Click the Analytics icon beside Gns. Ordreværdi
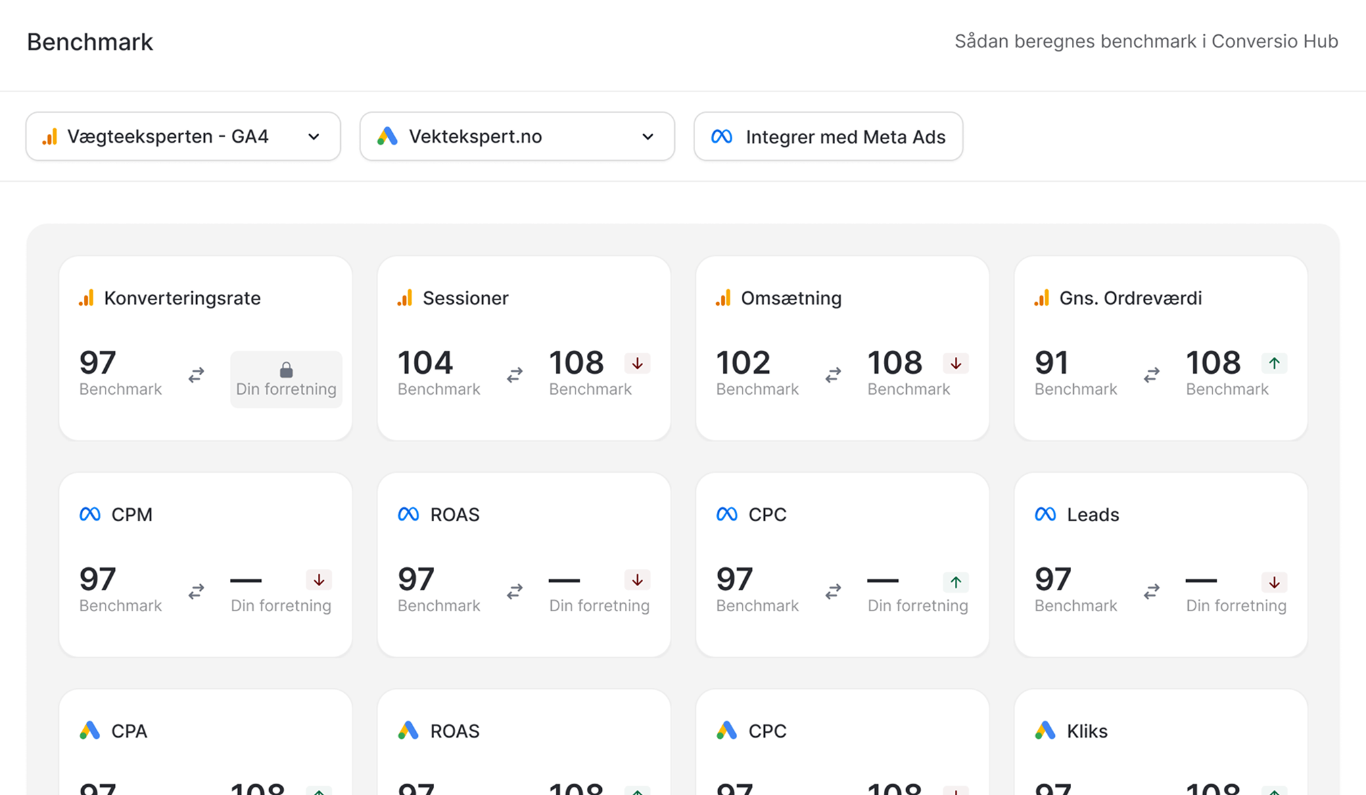The height and width of the screenshot is (795, 1366). pyautogui.click(x=1042, y=298)
